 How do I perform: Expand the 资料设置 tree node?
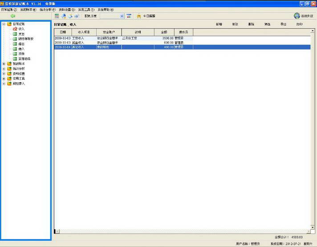pyautogui.click(x=4, y=74)
